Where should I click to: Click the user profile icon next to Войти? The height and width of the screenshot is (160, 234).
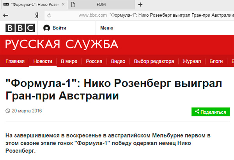point(47,28)
